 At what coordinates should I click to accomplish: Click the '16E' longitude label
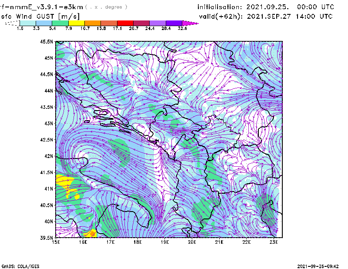point(83,242)
